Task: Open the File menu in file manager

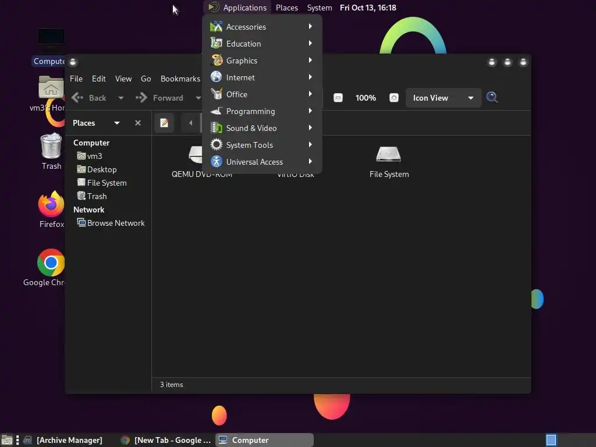Action: pyautogui.click(x=76, y=79)
